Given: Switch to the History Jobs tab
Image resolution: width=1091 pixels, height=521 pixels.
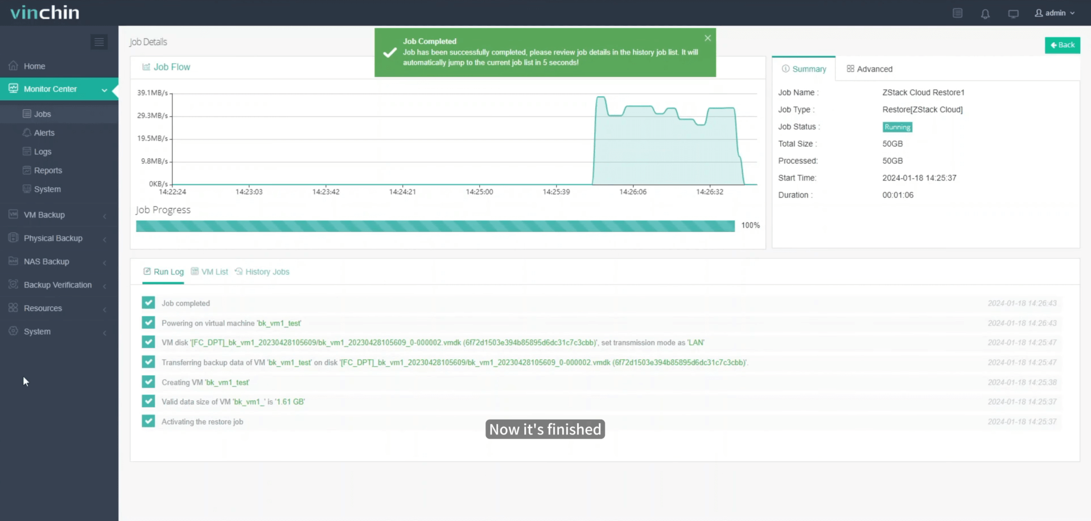Looking at the screenshot, I should tap(262, 272).
